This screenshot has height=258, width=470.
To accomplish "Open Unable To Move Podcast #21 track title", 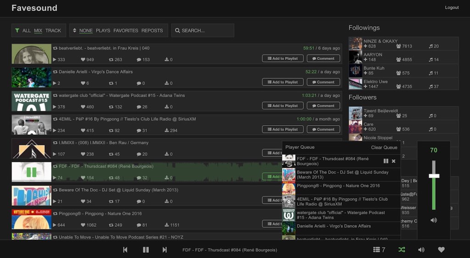I will [x=121, y=237].
